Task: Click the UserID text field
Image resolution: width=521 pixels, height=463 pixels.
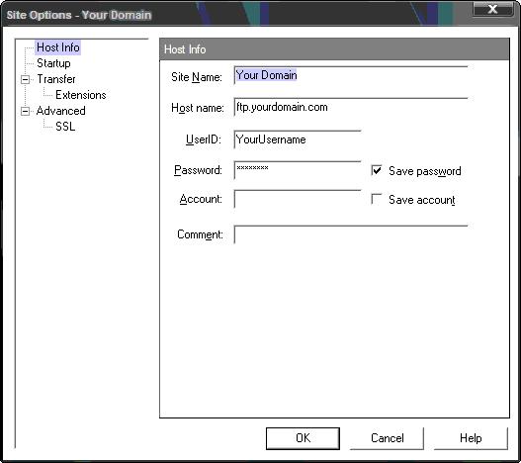Action: click(x=298, y=139)
